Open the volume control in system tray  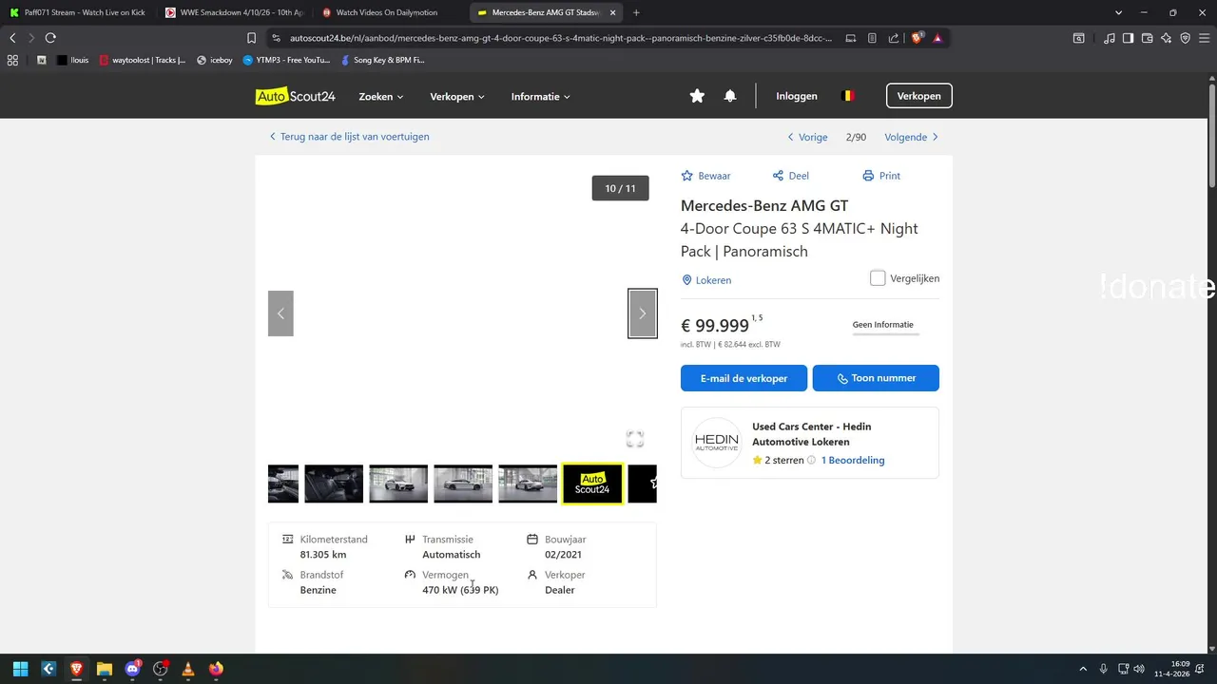coord(1139,669)
